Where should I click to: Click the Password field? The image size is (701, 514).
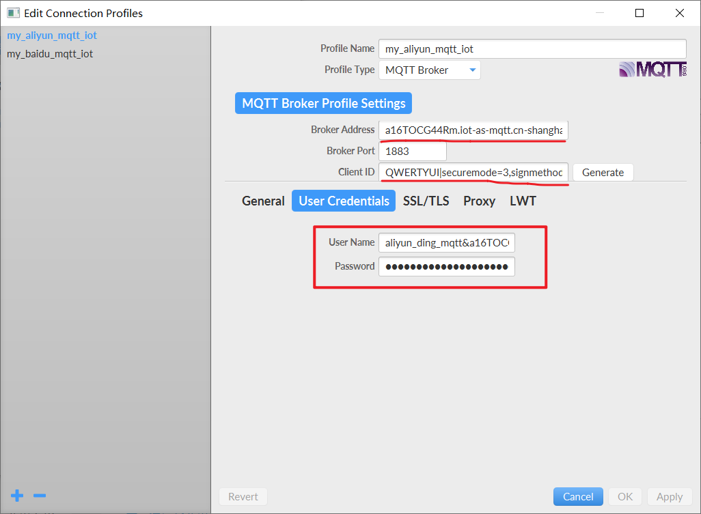[447, 267]
